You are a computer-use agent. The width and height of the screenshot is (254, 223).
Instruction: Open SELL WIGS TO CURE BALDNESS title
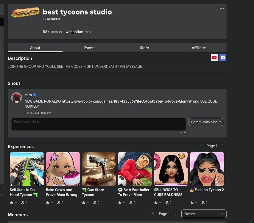[168, 192]
